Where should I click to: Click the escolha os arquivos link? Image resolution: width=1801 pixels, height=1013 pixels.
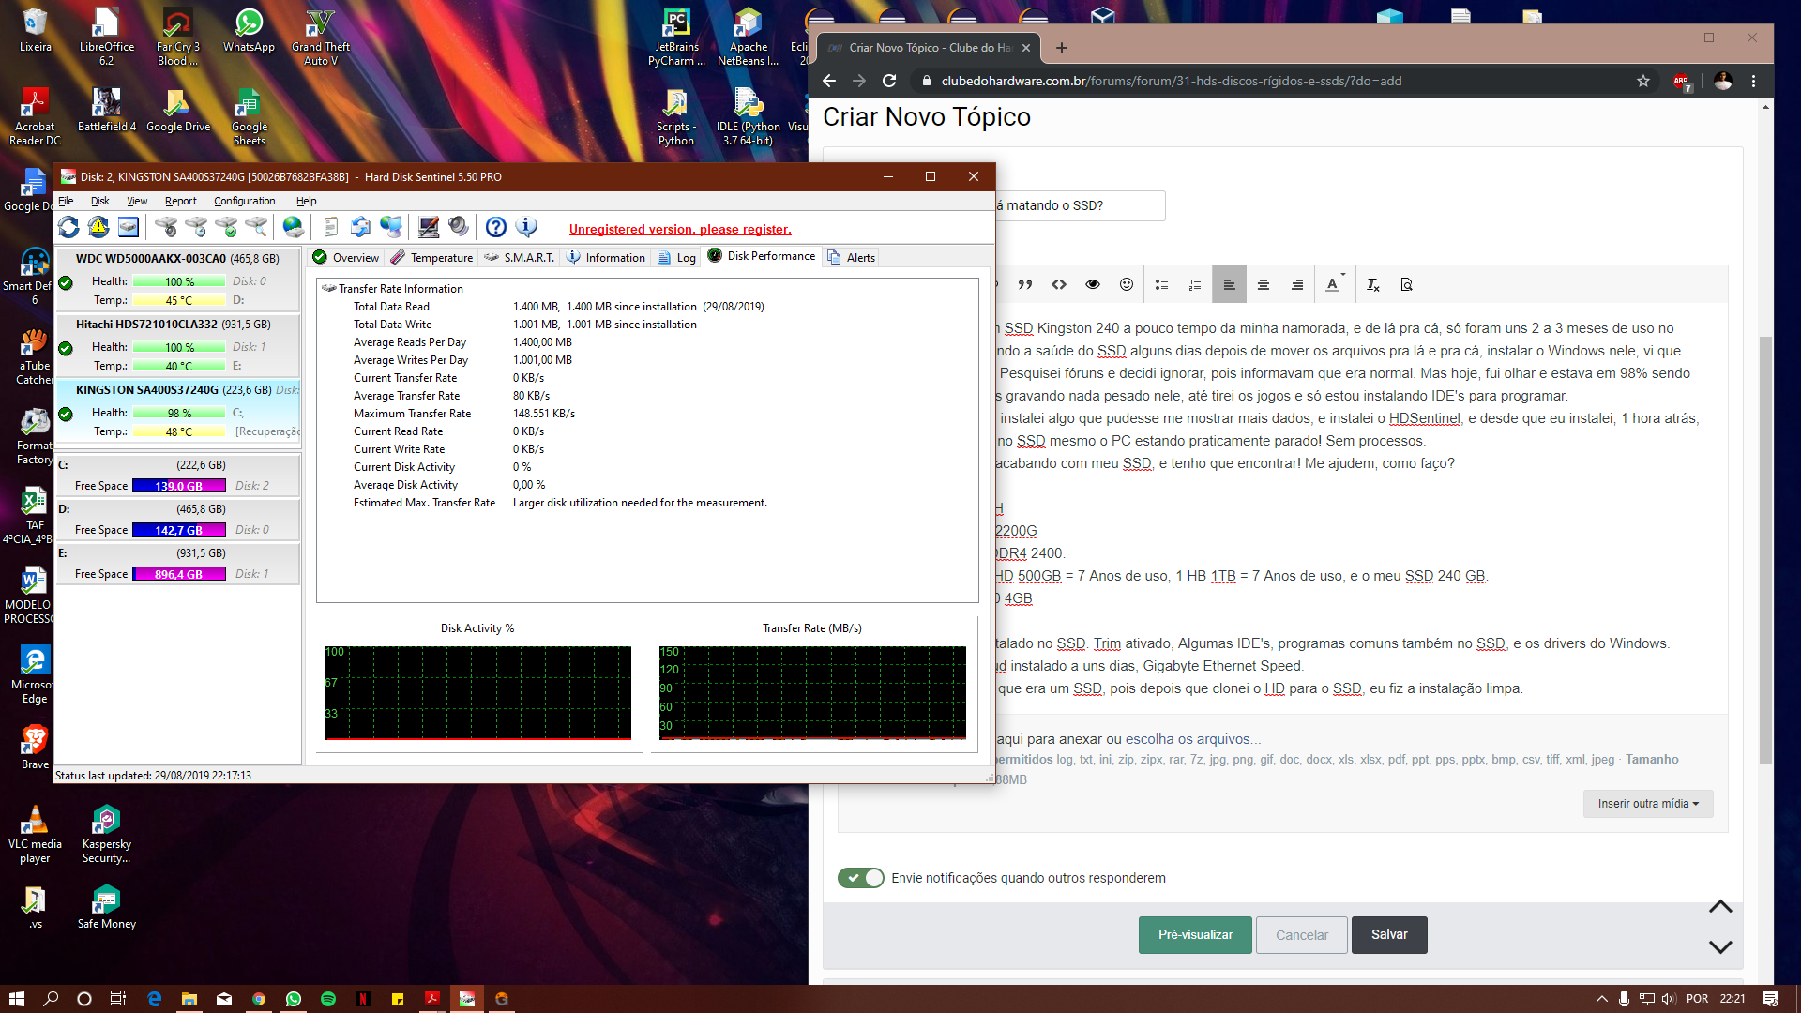1193,739
